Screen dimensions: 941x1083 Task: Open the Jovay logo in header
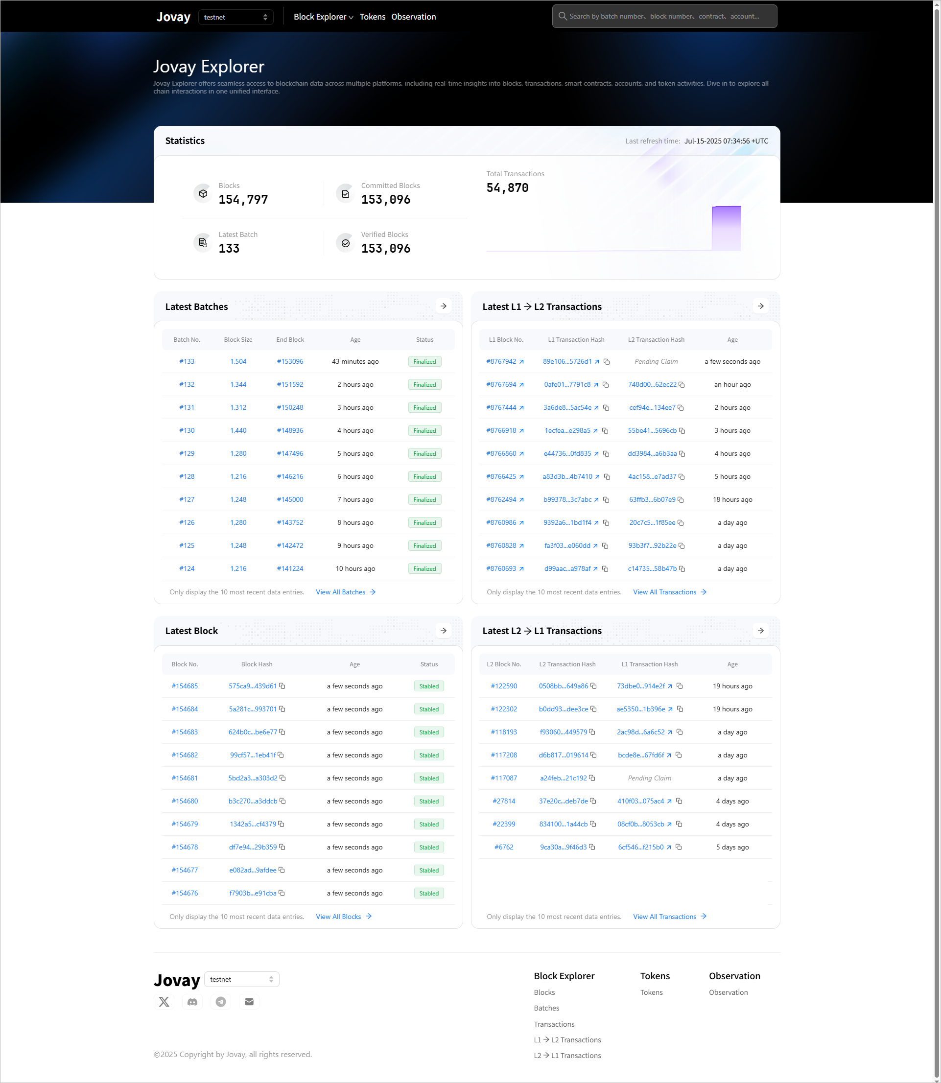click(173, 16)
